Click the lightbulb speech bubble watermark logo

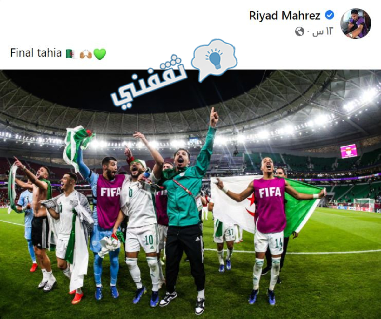[215, 59]
